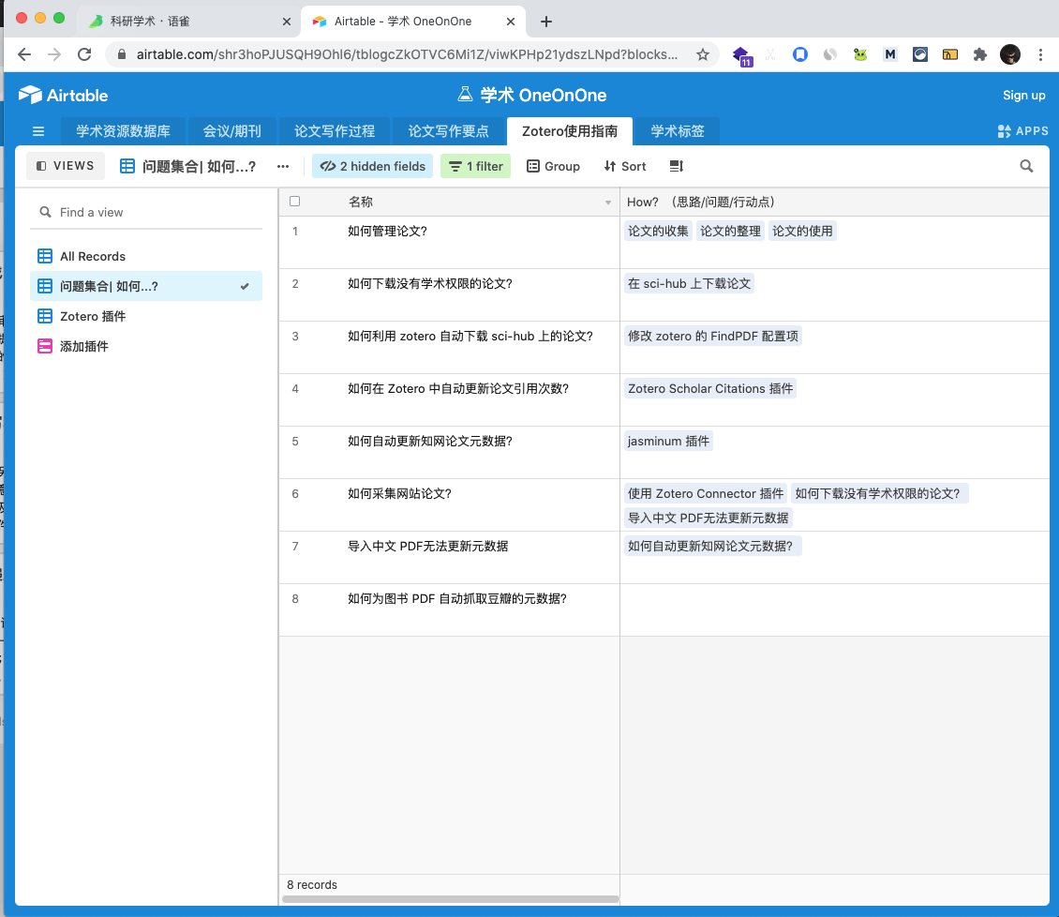Select the 如何为图书 PDF 自动抓取豆瓣的元数据? cell
The image size is (1059, 917).
449,610
